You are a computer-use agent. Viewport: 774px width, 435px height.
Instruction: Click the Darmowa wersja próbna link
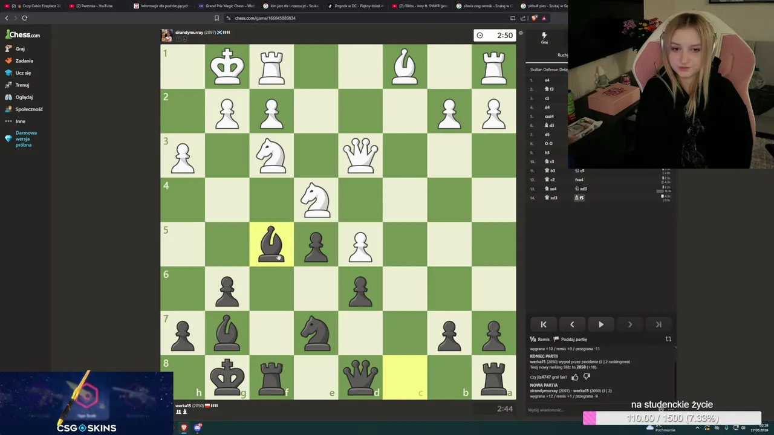26,139
